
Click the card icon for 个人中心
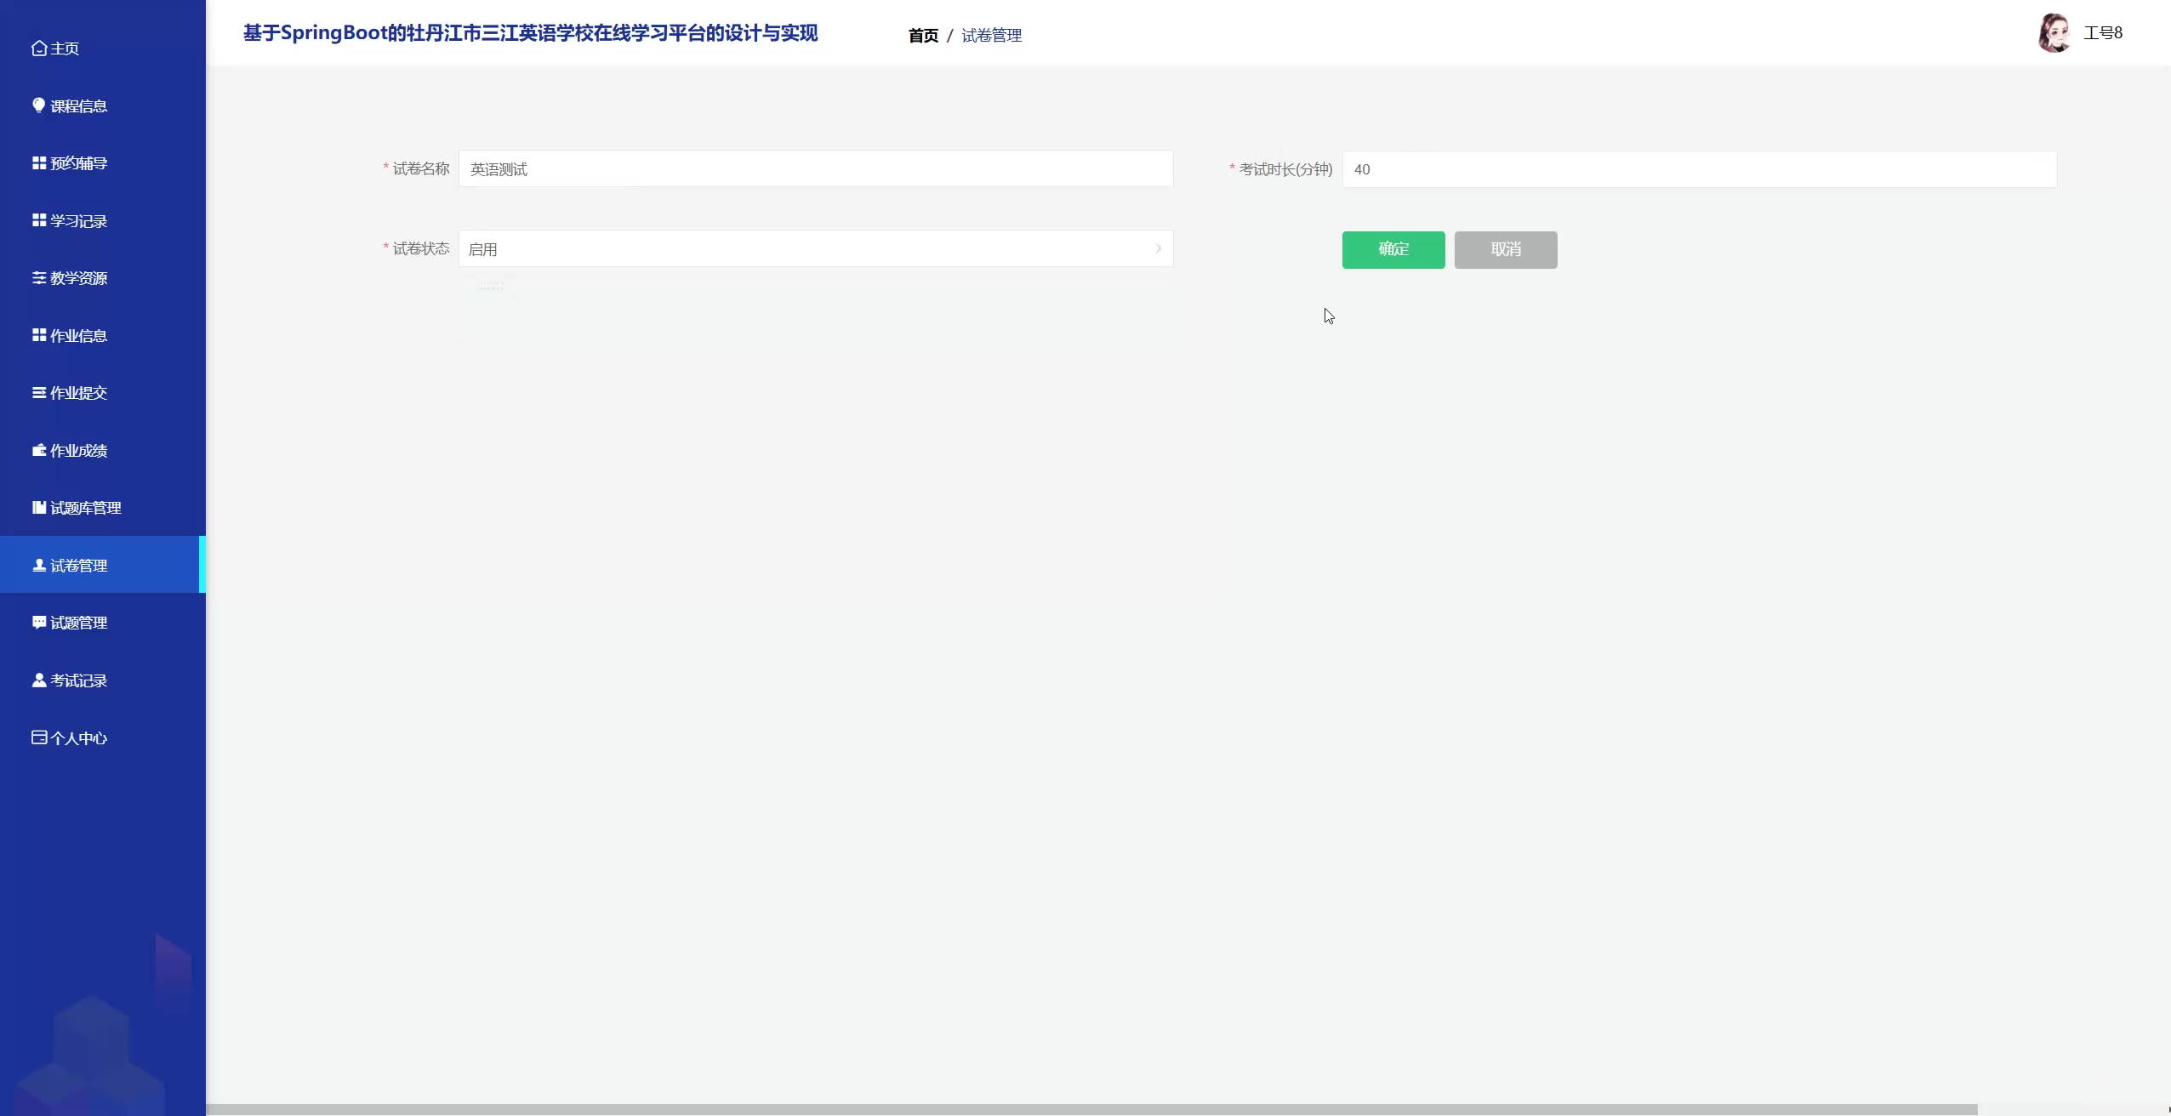coord(39,737)
